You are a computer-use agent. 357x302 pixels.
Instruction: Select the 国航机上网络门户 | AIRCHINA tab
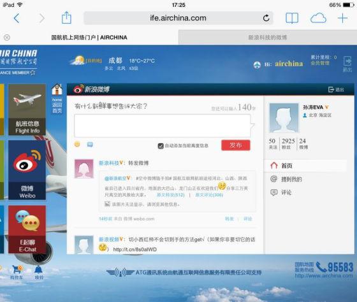tap(89, 38)
